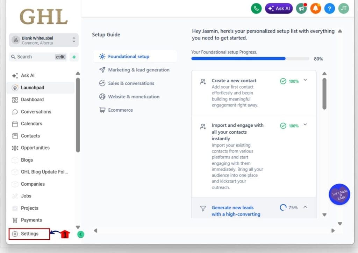Open Contacts from the sidebar

[x=41, y=136]
